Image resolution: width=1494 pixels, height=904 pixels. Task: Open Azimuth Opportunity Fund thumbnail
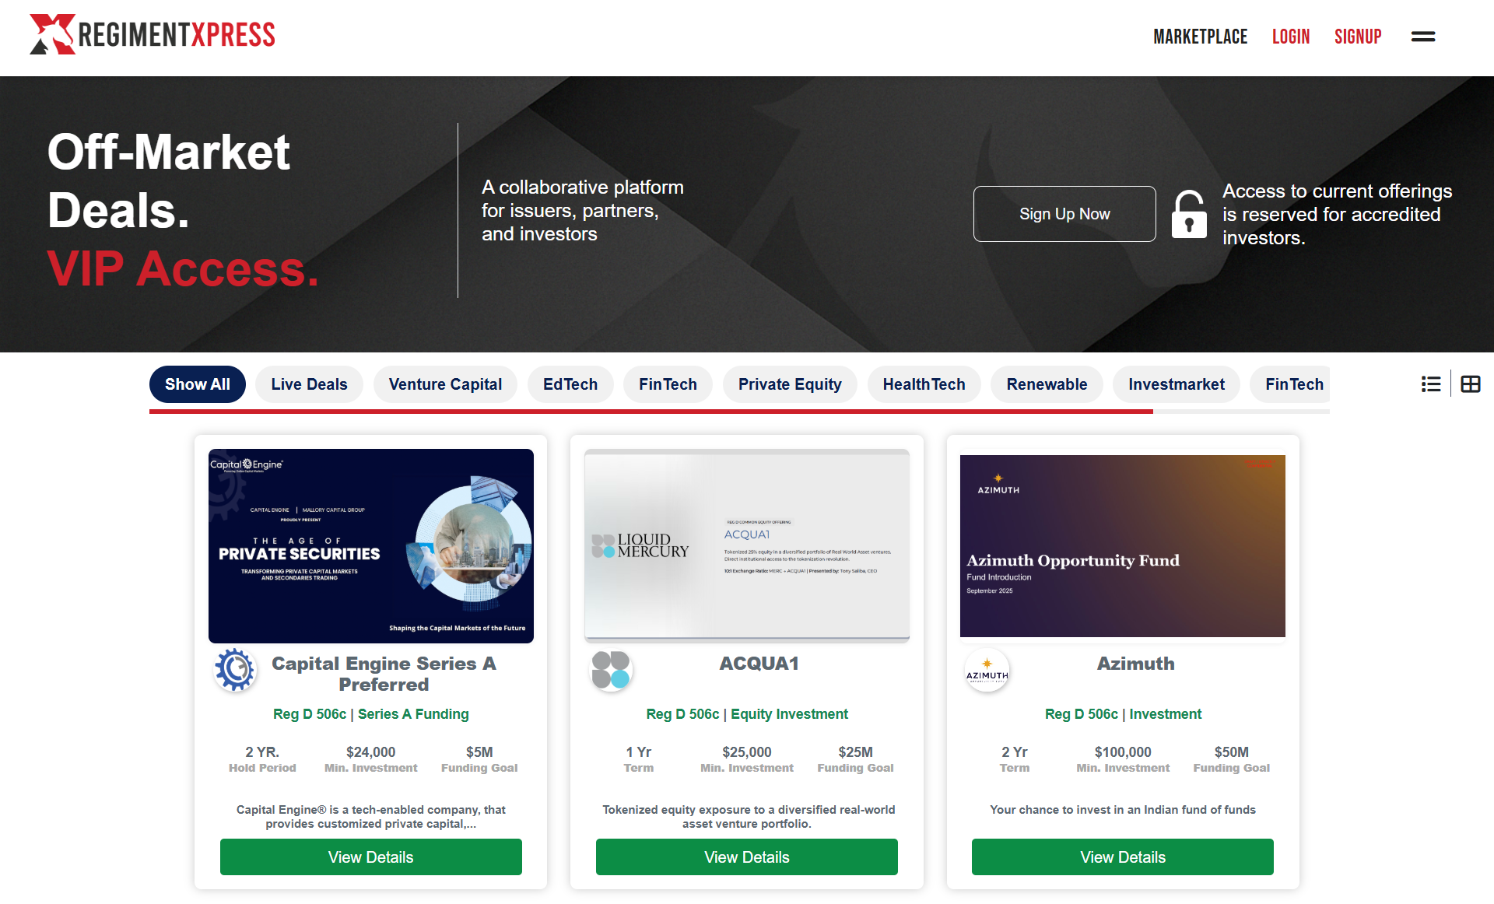(x=1123, y=546)
